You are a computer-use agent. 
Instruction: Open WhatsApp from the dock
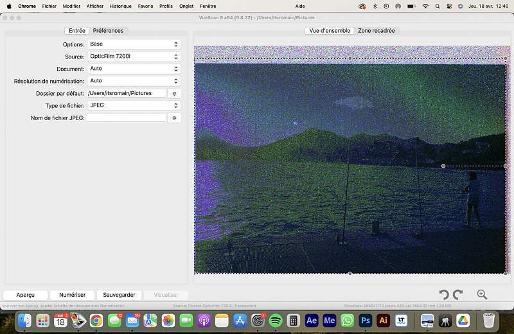(348, 320)
